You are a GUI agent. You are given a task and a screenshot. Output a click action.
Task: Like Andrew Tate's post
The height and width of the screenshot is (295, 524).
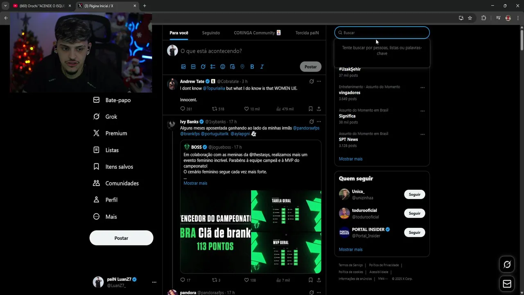click(246, 109)
